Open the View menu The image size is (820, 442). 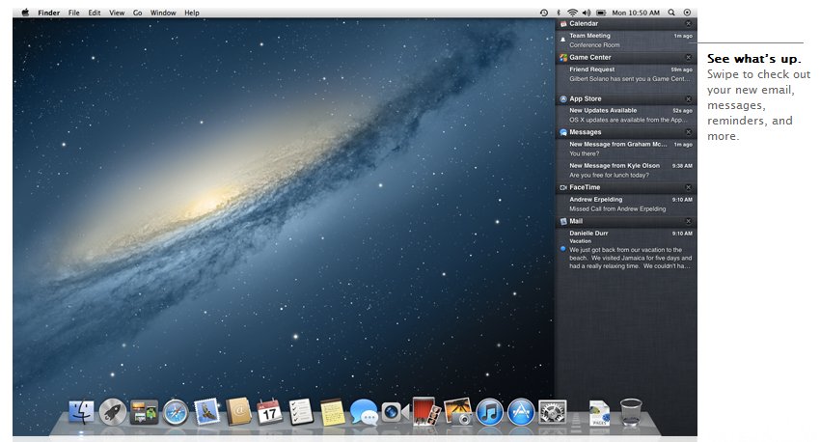point(117,13)
